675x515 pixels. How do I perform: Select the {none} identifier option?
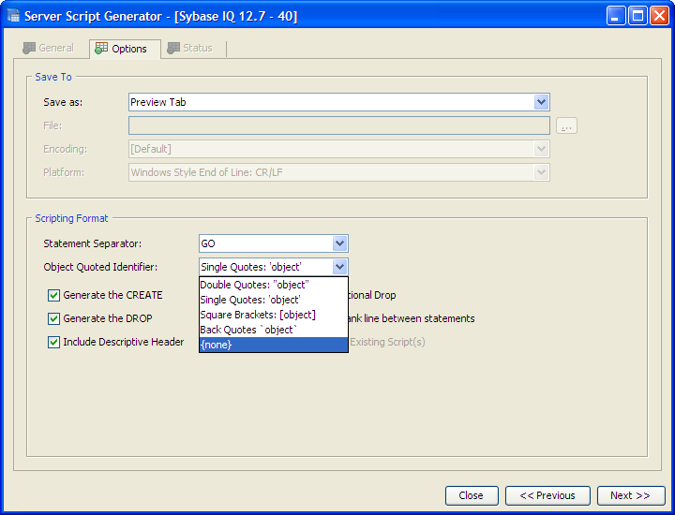(x=274, y=345)
